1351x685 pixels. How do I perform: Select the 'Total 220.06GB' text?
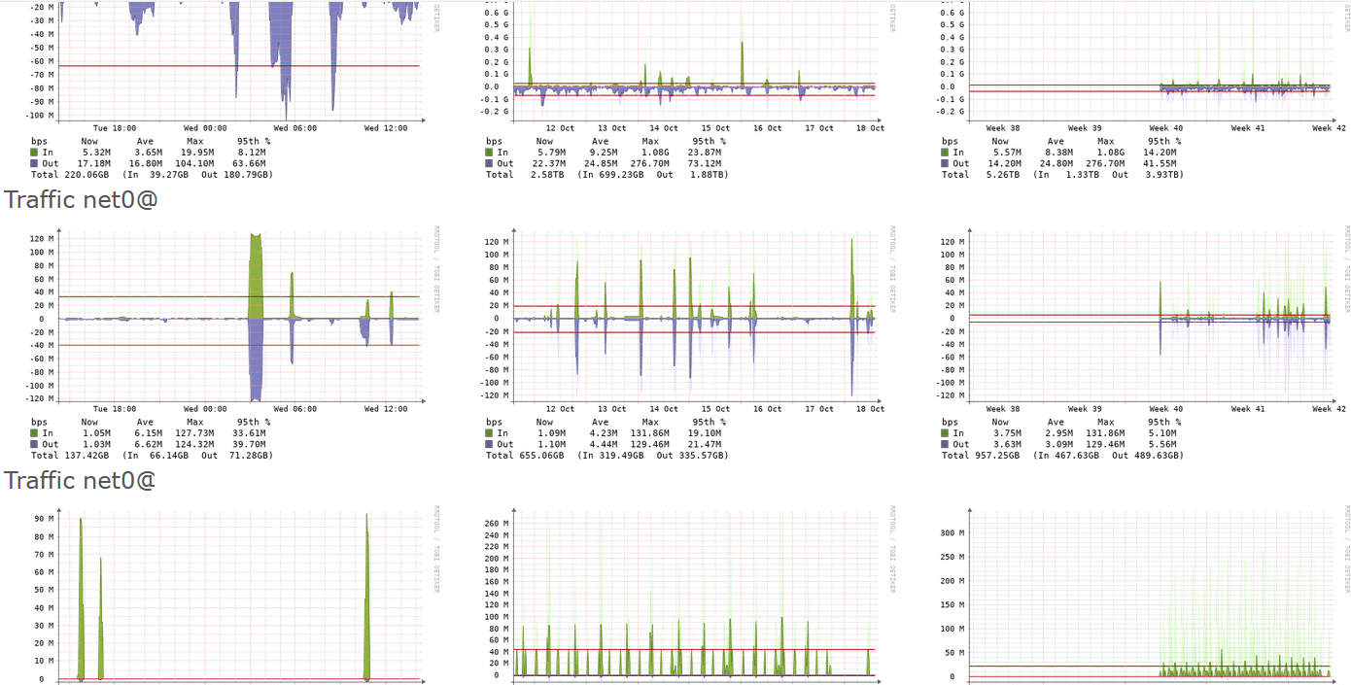[x=71, y=175]
